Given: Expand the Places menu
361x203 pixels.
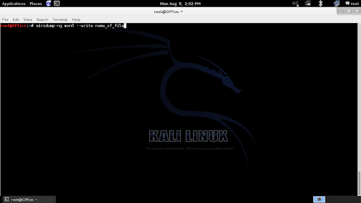Looking at the screenshot, I should (x=36, y=4).
